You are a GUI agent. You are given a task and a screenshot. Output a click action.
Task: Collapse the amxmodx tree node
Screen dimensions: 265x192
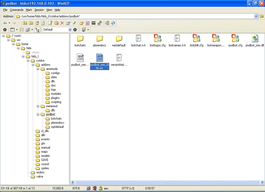[38, 69]
